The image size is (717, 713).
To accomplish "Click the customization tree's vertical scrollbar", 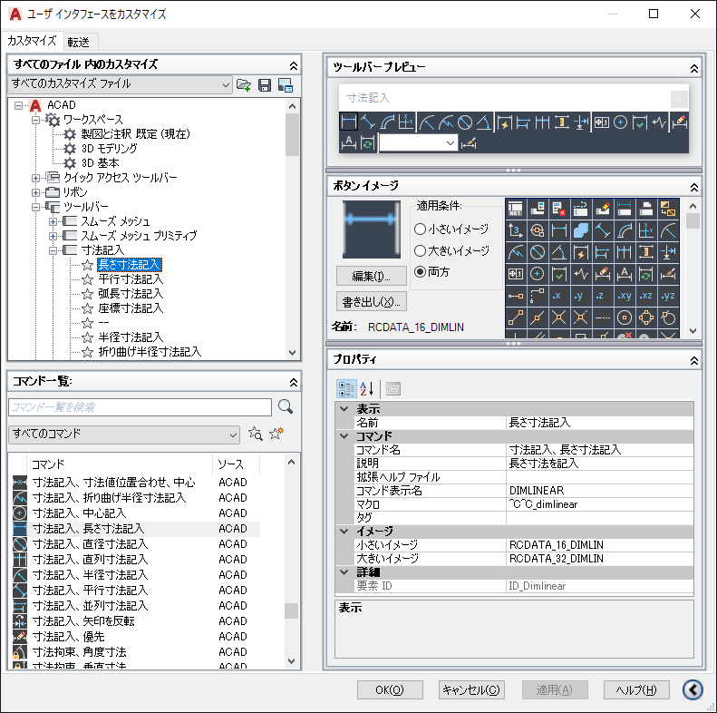I will coord(293,229).
